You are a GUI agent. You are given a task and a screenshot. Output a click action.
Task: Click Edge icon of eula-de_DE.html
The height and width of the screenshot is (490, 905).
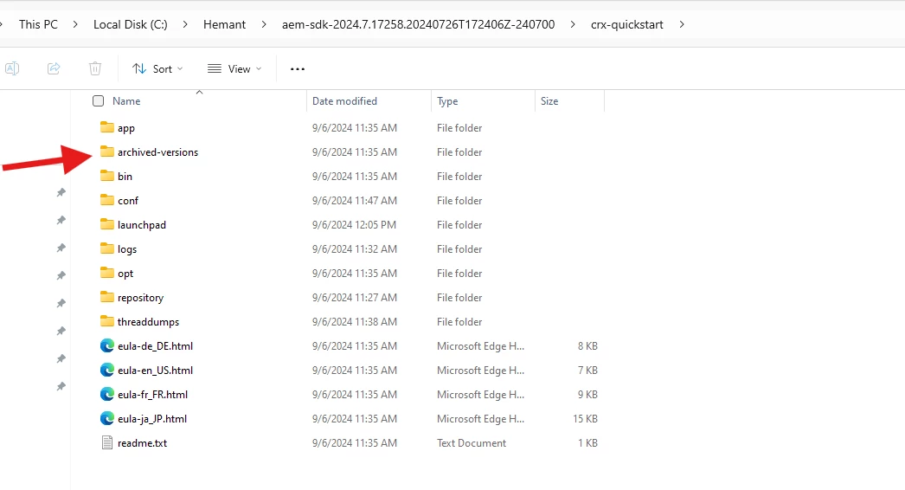tap(106, 345)
